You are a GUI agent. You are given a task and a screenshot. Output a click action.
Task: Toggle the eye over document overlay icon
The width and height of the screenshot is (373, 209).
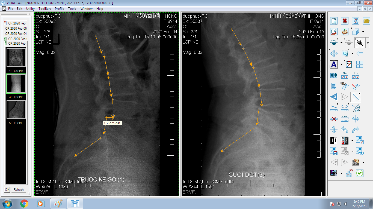click(x=345, y=86)
